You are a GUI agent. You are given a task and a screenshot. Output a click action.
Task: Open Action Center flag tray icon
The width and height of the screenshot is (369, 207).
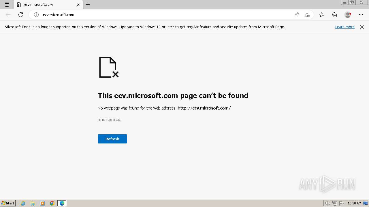click(342, 203)
